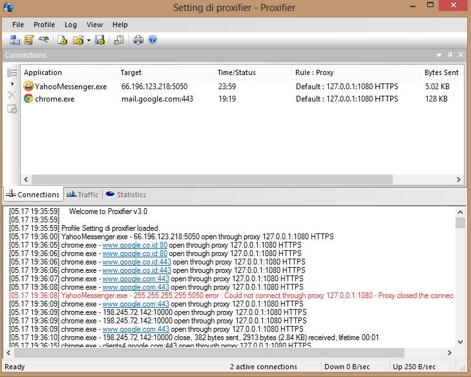
Task: Click the 5.02 KB bytes sent cell
Action: (x=437, y=87)
